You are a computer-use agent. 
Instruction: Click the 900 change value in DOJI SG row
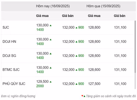81,56
